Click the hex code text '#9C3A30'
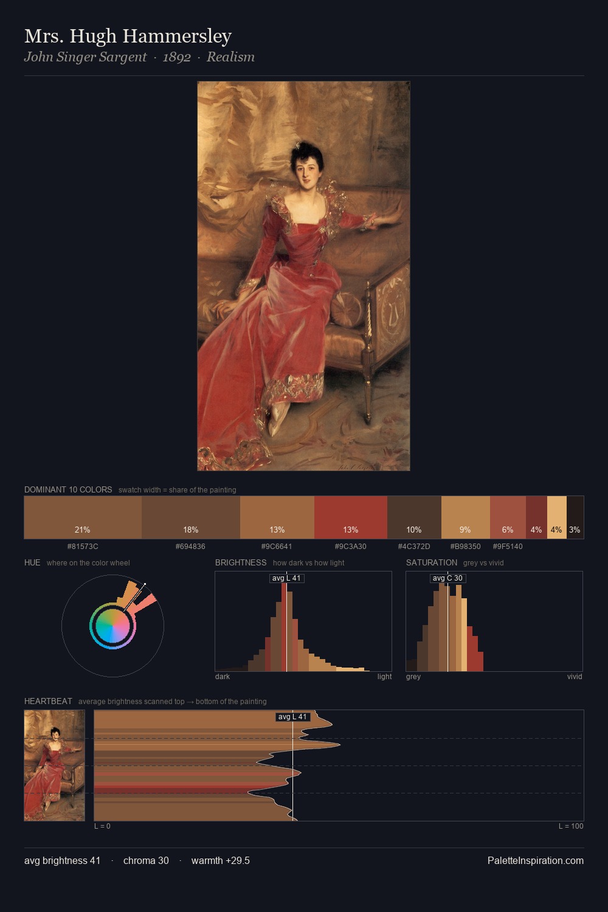Image resolution: width=608 pixels, height=912 pixels. [x=351, y=547]
